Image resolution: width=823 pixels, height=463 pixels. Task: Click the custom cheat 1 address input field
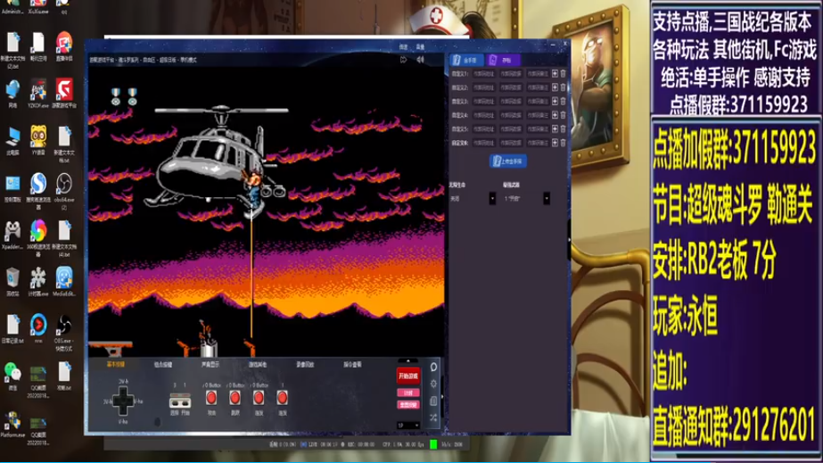point(483,74)
